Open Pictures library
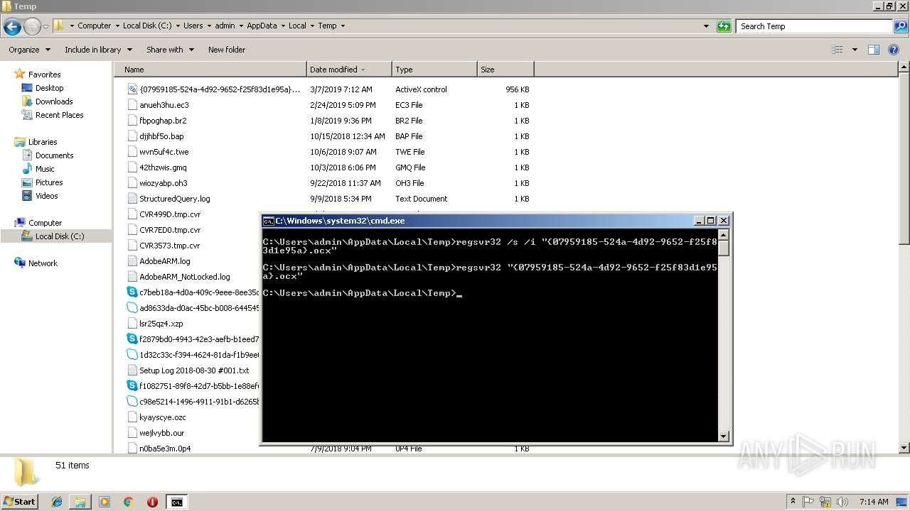The height and width of the screenshot is (511, 910). click(x=49, y=182)
